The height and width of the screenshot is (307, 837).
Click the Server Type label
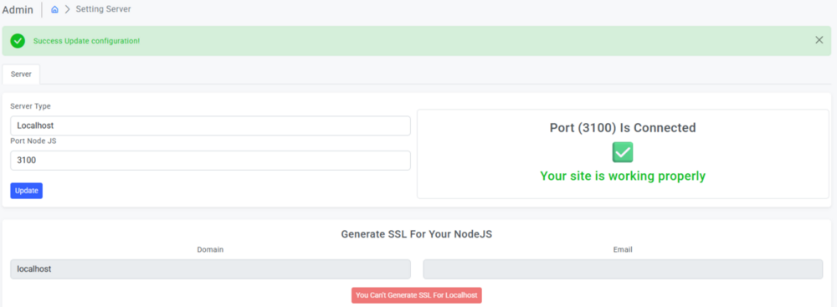30,106
